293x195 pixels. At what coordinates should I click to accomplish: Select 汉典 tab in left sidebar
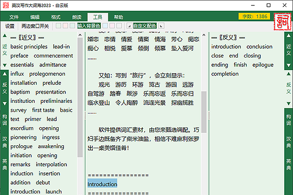(5, 142)
